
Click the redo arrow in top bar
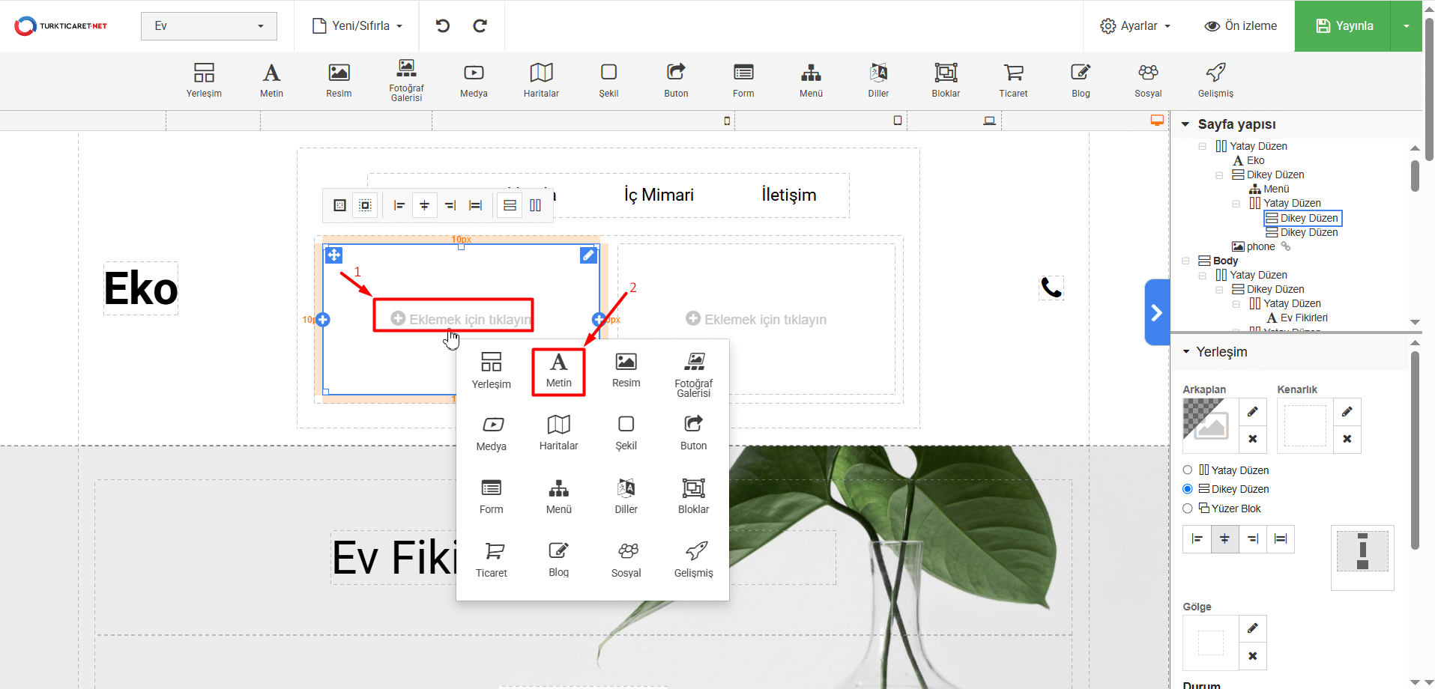tap(480, 26)
